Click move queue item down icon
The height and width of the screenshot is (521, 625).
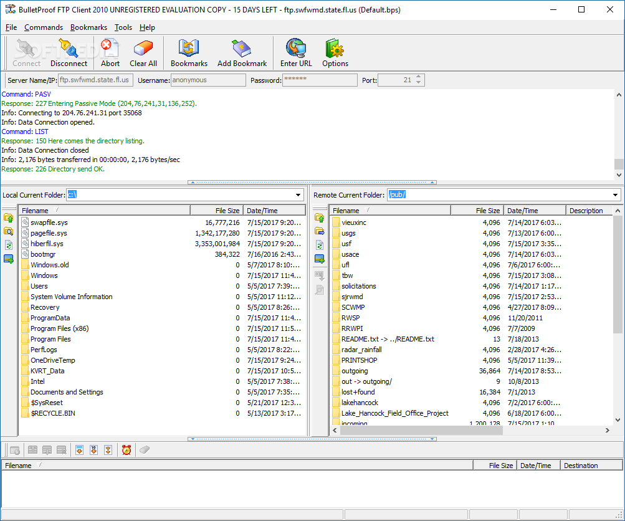pos(47,450)
